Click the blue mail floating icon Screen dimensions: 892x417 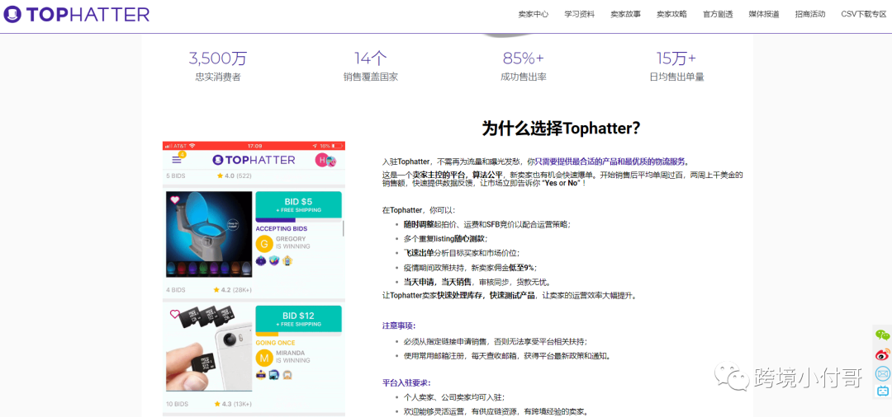click(882, 373)
